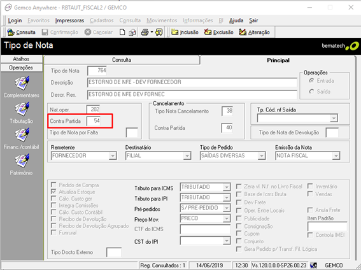The image size is (361, 270).
Task: Open the Login menu
Action: pos(15,20)
